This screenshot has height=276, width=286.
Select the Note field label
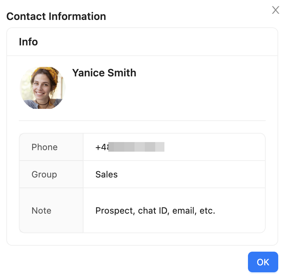41,211
